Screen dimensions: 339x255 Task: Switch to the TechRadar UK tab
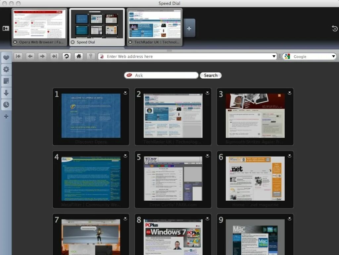pos(155,27)
